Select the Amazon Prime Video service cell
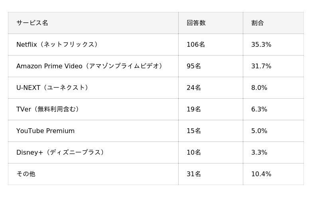This screenshot has height=197, width=319. coord(89,66)
